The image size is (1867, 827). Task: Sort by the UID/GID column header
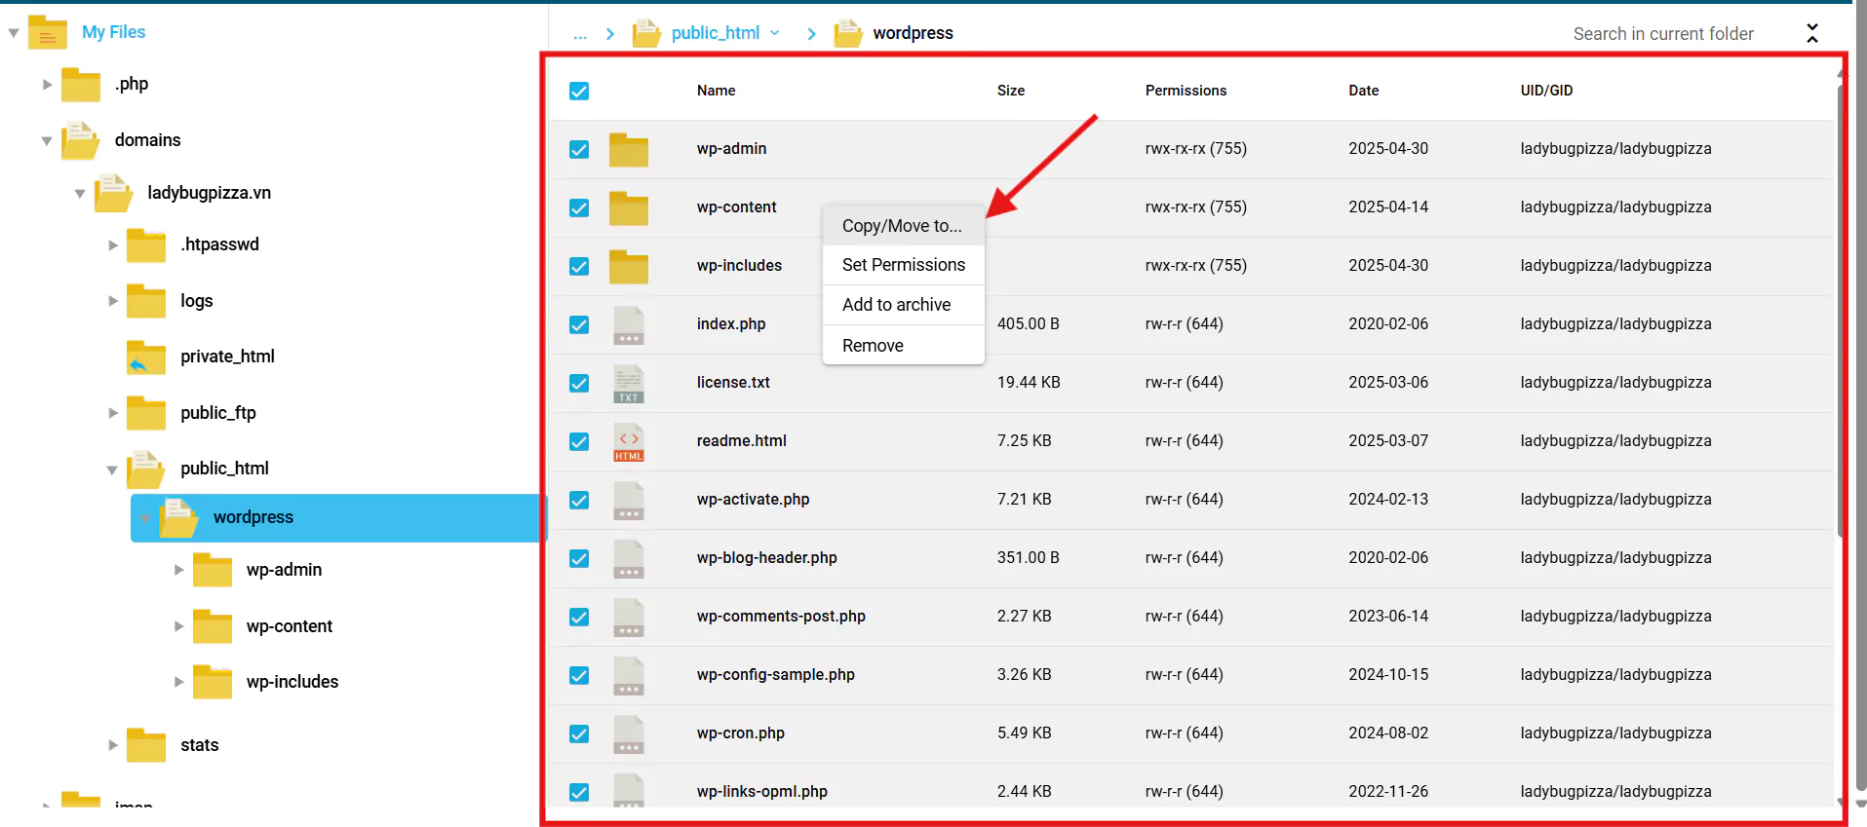[1546, 91]
